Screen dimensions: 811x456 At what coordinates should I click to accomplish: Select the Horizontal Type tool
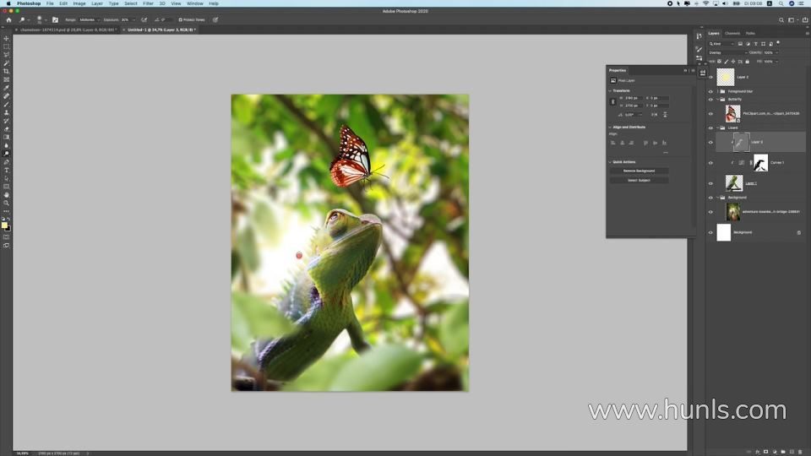pyautogui.click(x=6, y=170)
